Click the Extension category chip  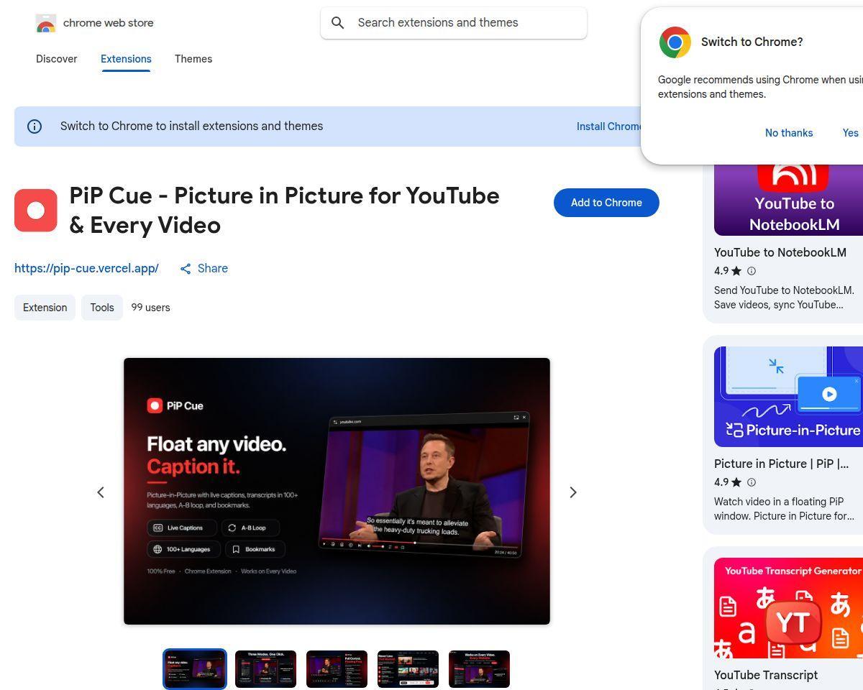click(45, 308)
